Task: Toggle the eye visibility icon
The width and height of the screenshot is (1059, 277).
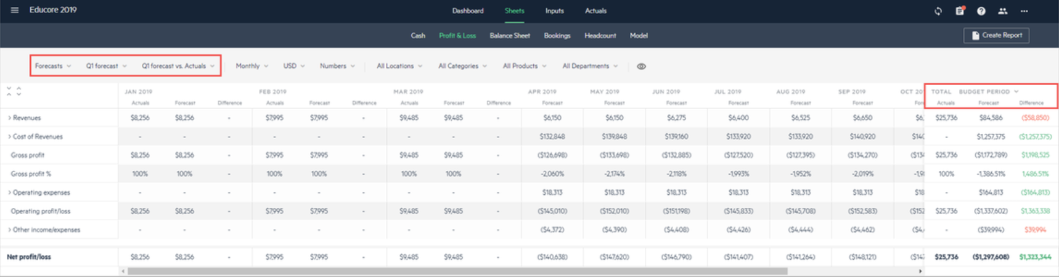Action: point(641,66)
